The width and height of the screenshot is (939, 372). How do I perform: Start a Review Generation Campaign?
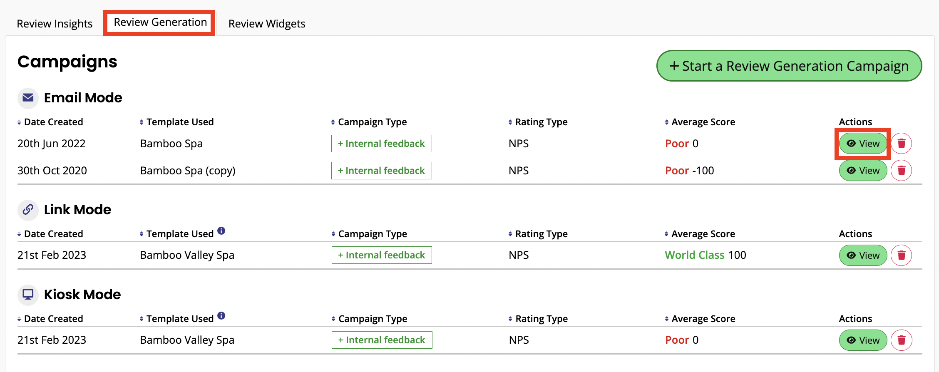[x=789, y=66]
